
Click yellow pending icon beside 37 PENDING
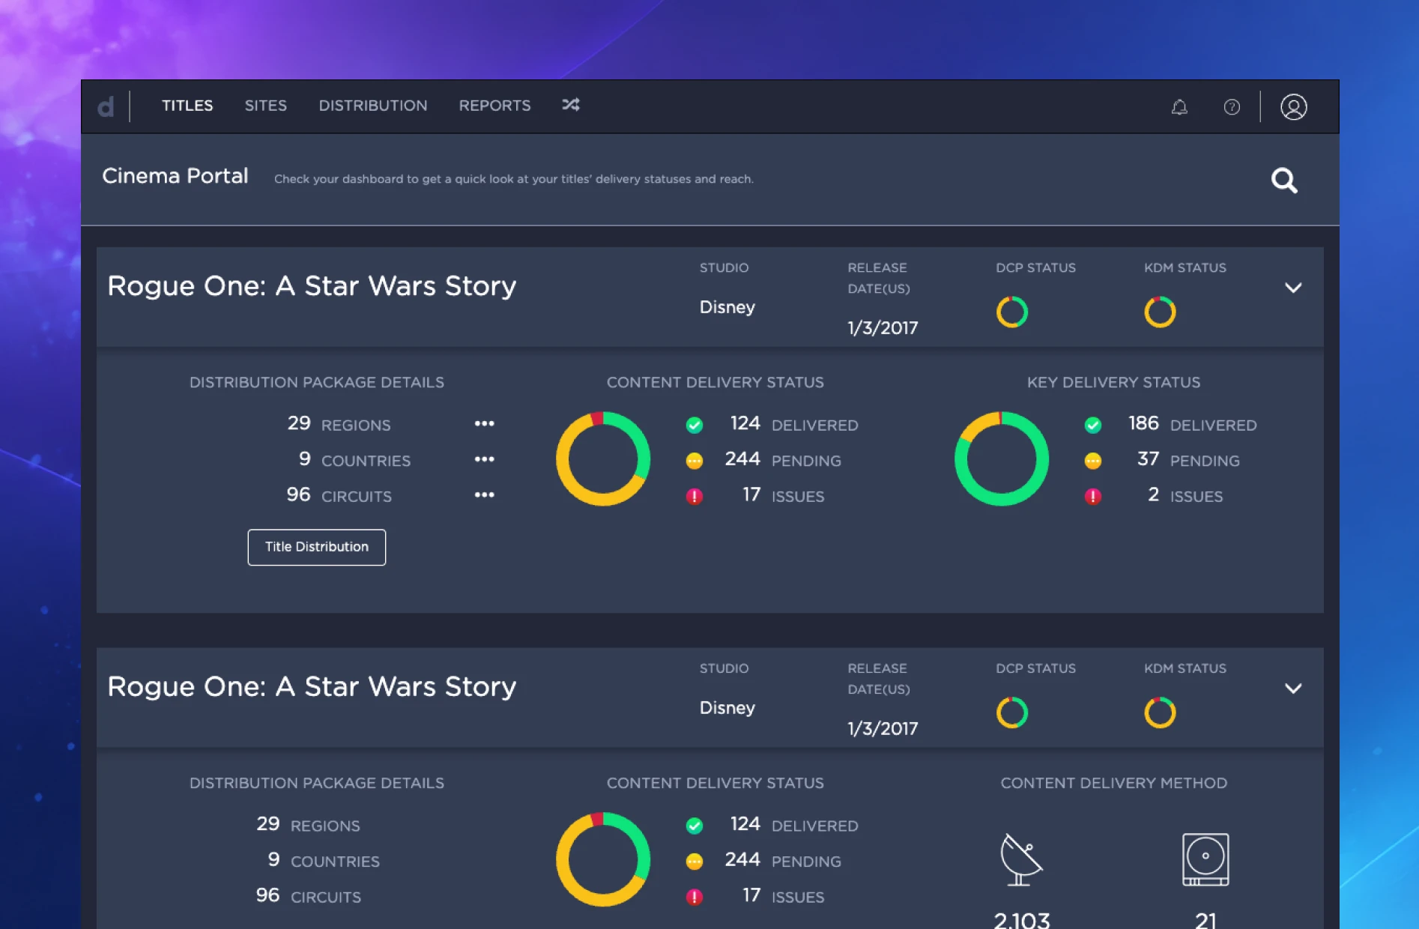tap(1093, 461)
